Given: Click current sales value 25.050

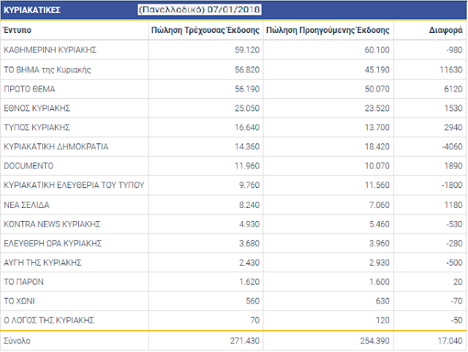Looking at the screenshot, I should click(247, 108).
